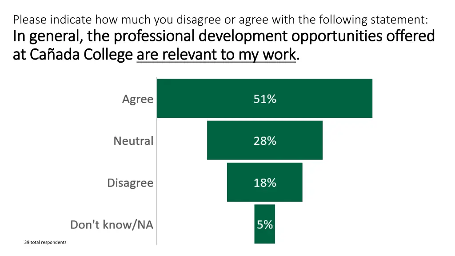Select the Disagree category label
The width and height of the screenshot is (455, 256).
point(130,183)
